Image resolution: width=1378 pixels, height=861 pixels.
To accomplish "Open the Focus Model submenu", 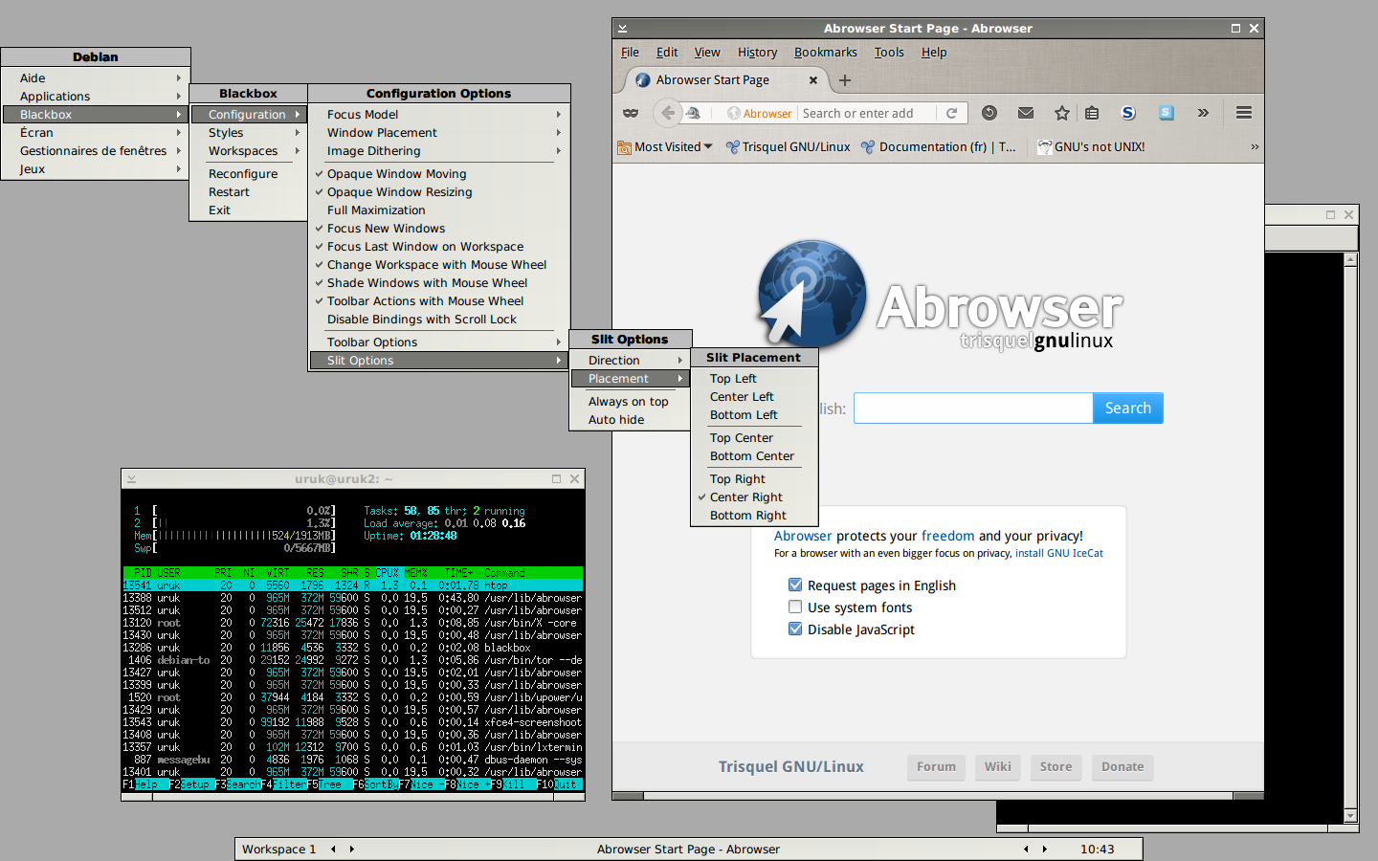I will 439,115.
